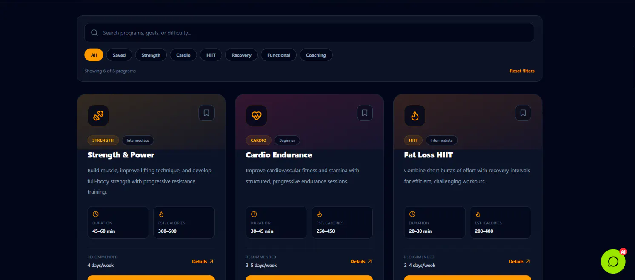The height and width of the screenshot is (280, 635).
Task: Open the AI chat bubble
Action: [613, 261]
